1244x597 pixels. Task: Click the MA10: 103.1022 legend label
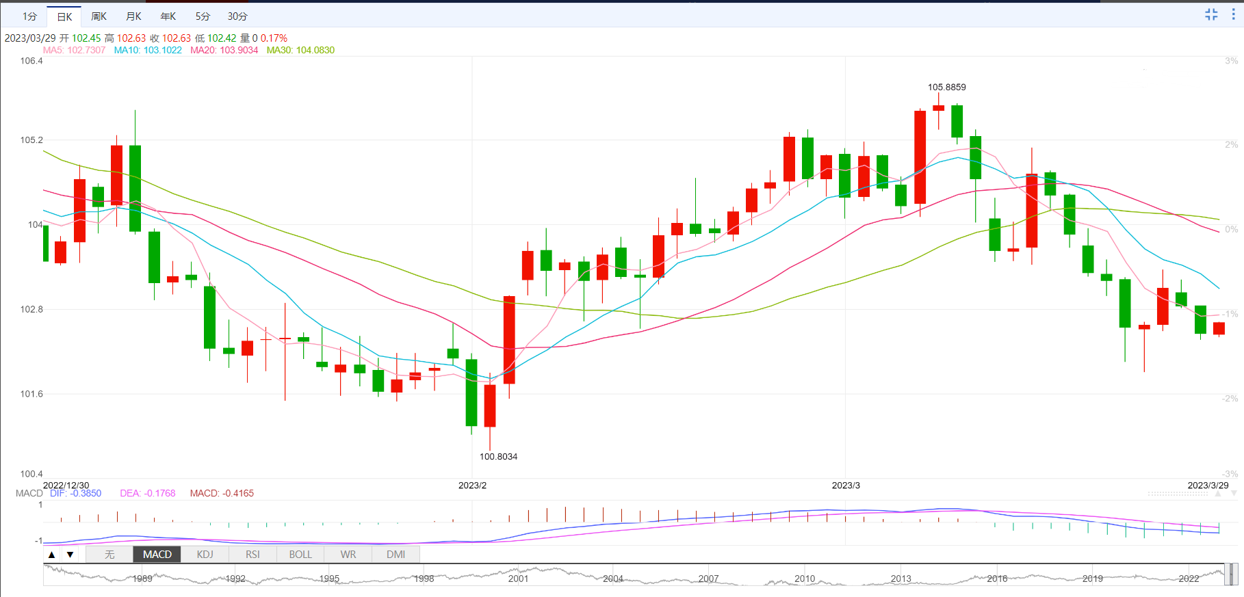(x=148, y=50)
